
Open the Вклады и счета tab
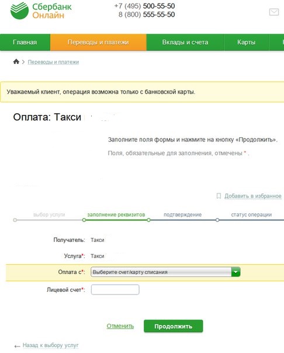pos(185,42)
